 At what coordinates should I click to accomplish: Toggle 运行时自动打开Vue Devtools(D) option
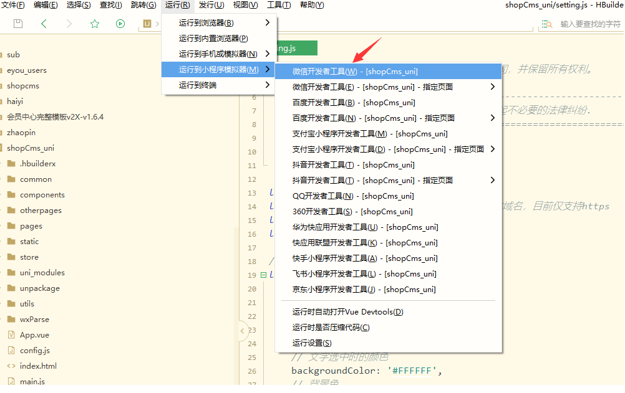click(388, 312)
